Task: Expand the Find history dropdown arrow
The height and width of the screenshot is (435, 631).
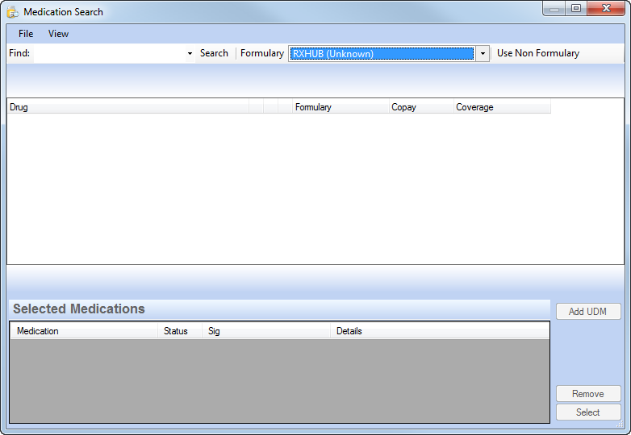Action: (x=190, y=53)
